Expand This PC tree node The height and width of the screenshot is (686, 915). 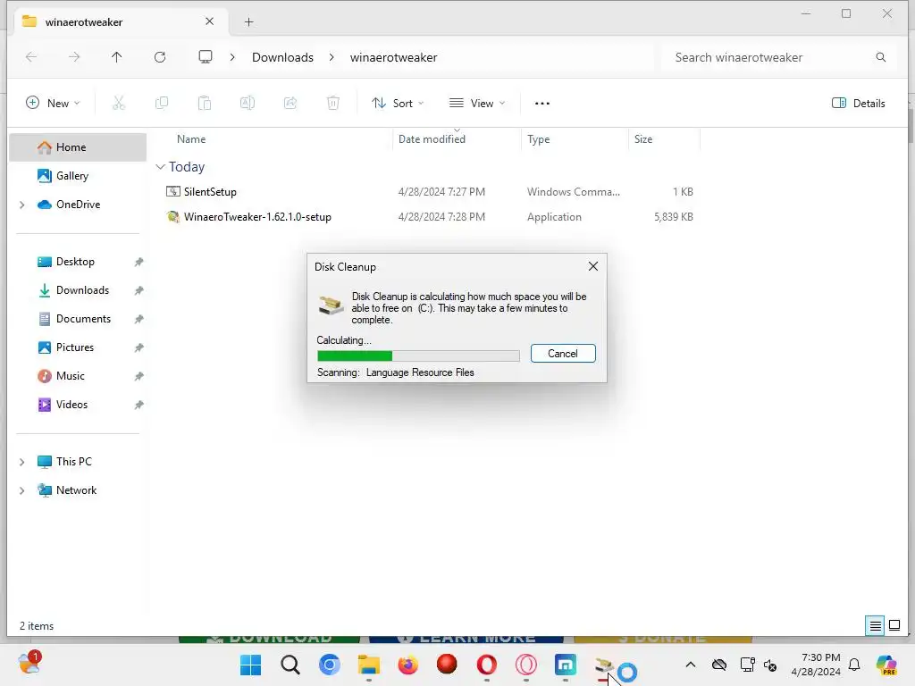pos(22,462)
